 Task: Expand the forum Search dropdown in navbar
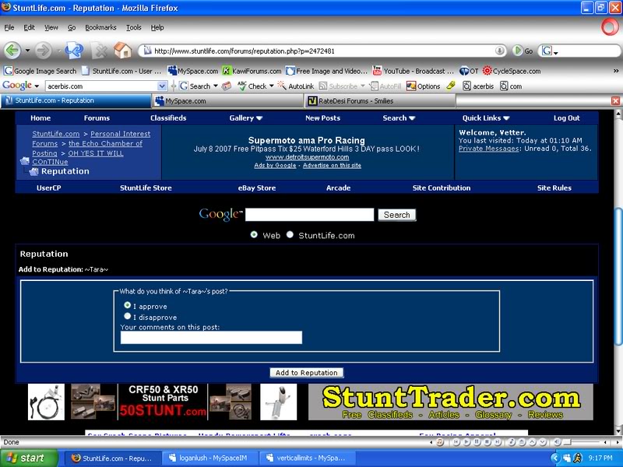point(398,118)
